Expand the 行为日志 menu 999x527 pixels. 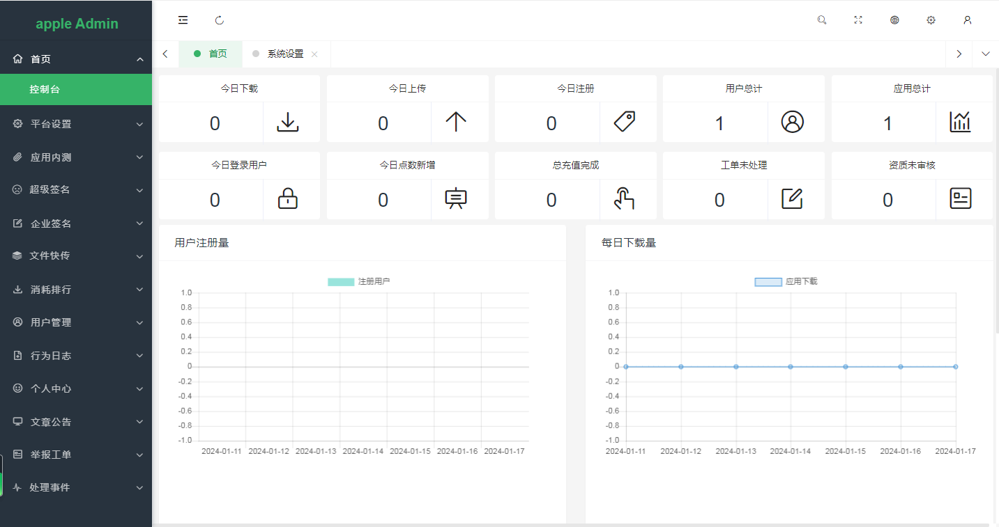[139, 356]
